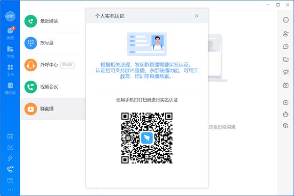Click the blue Dial Pad icon
Screen dimensions: 294x196
(x=31, y=43)
